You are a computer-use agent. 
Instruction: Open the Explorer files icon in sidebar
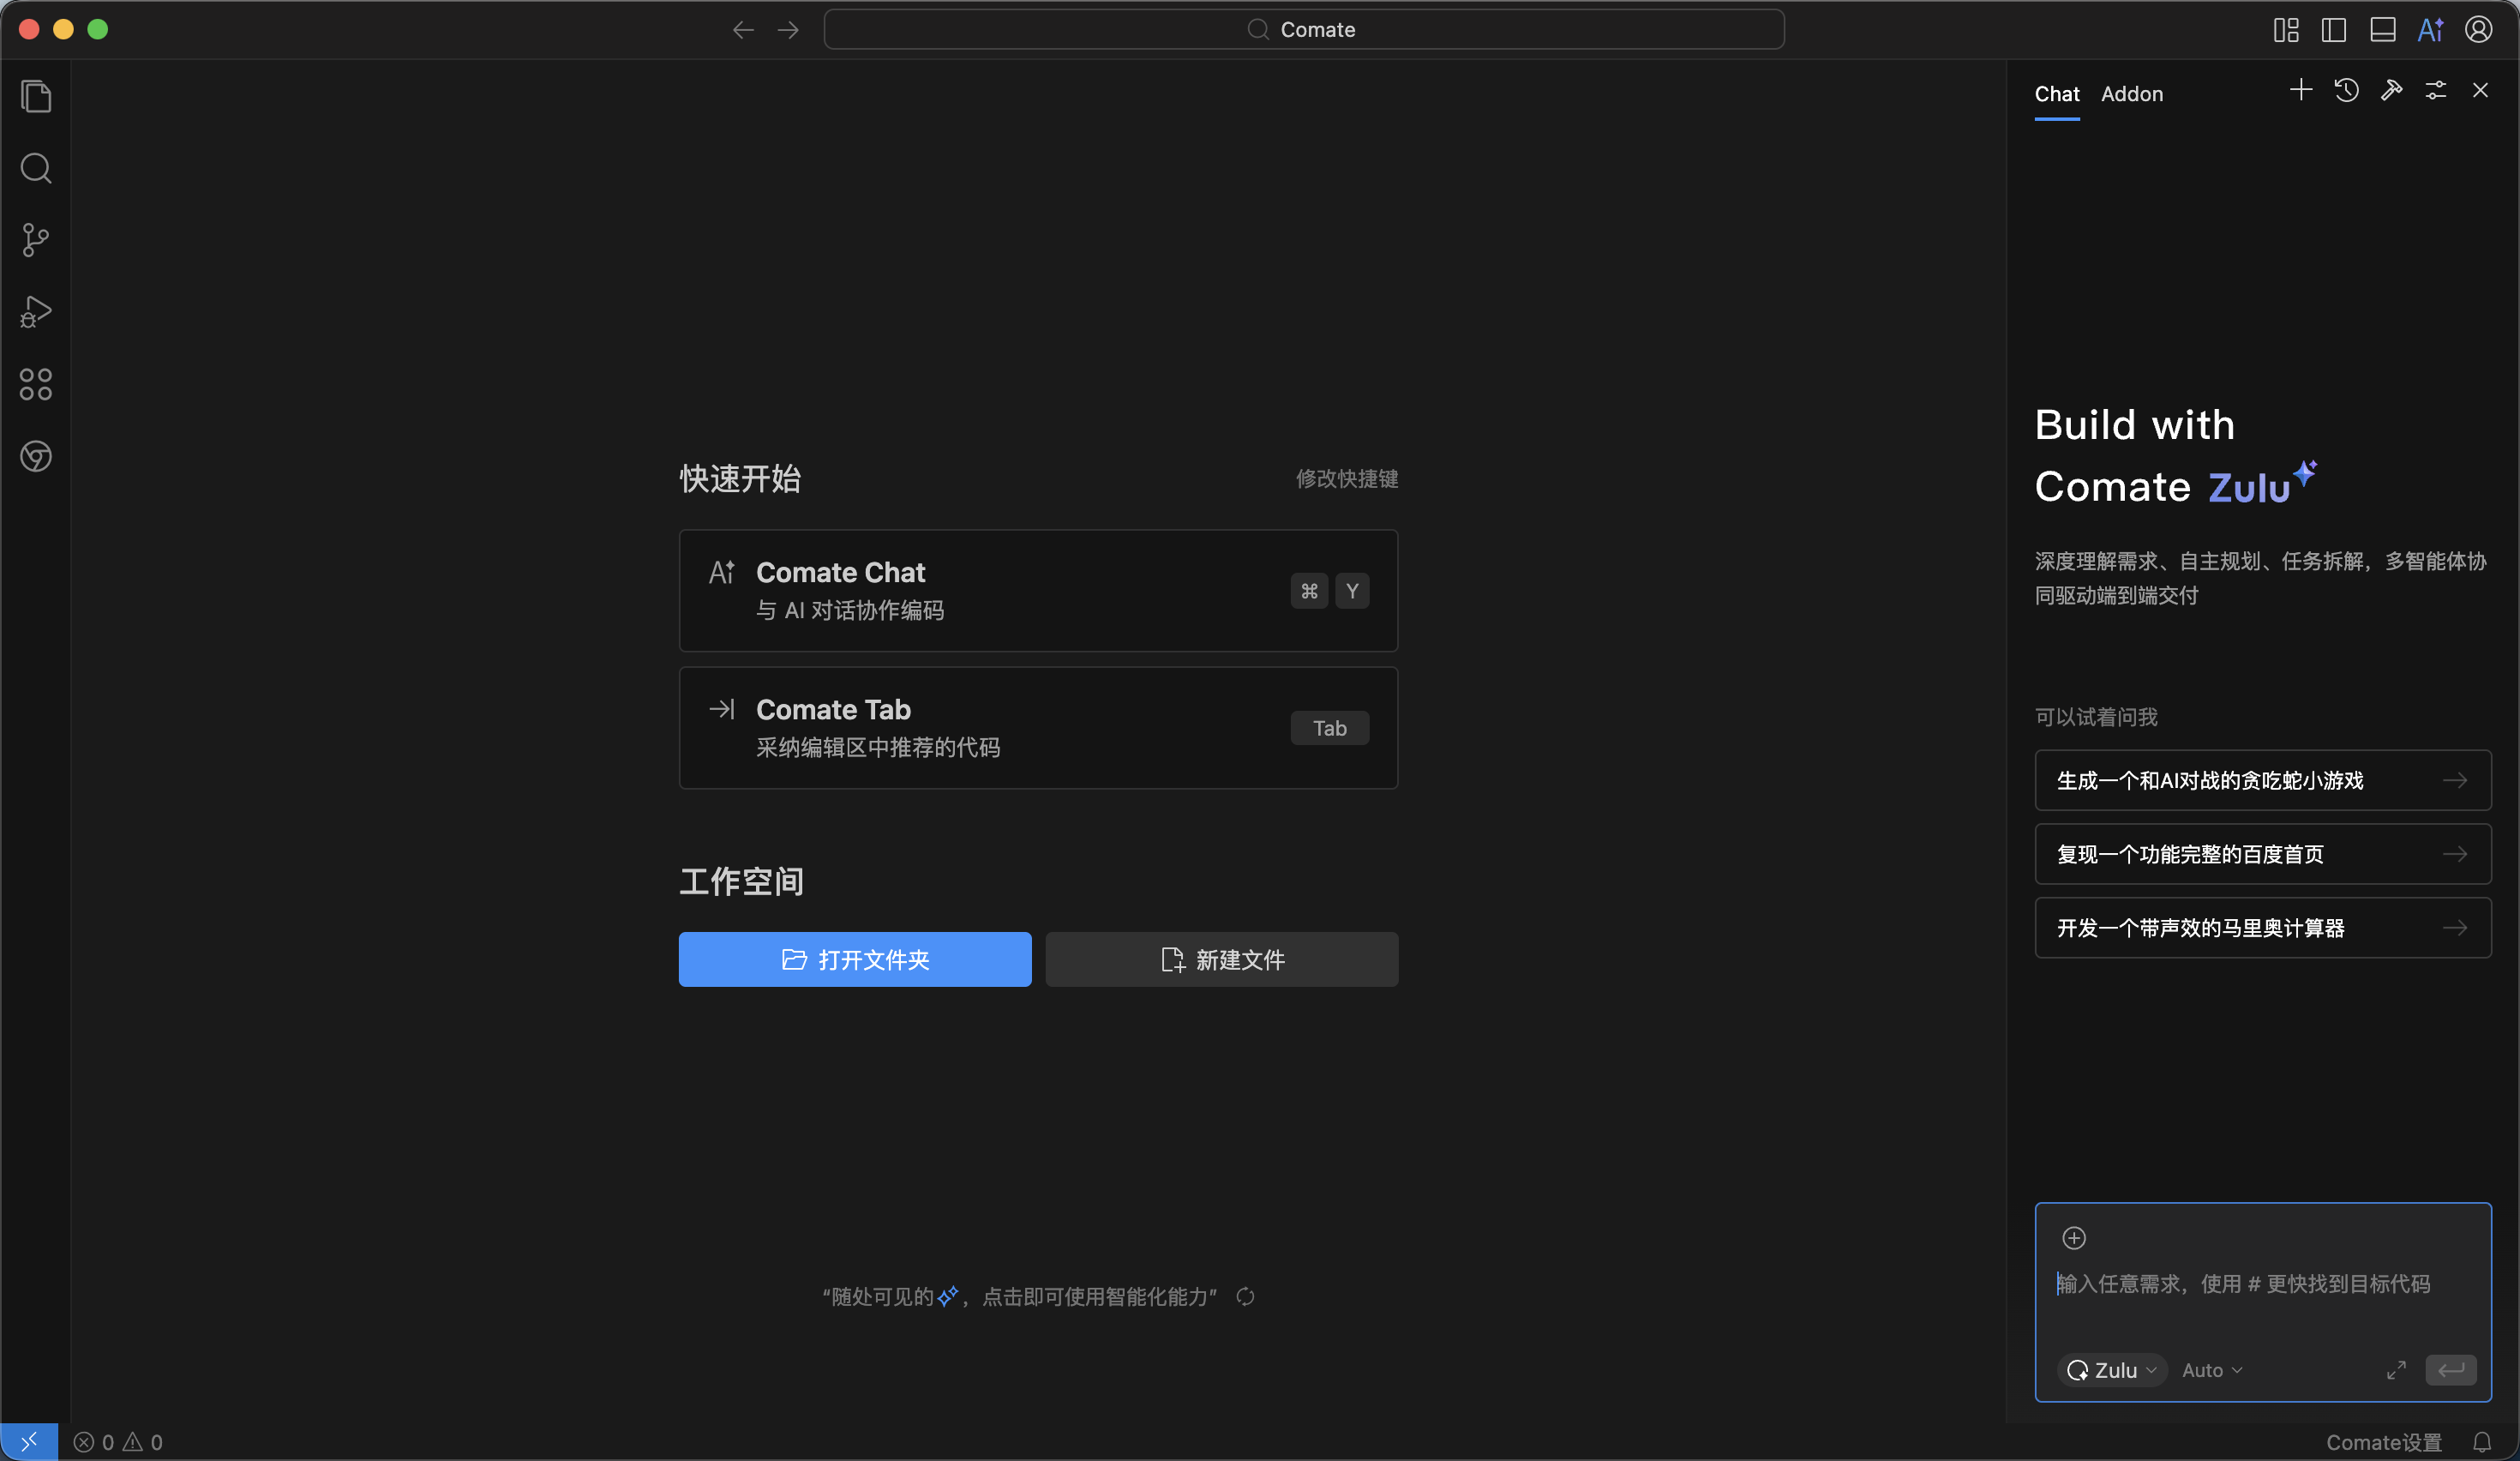point(36,97)
